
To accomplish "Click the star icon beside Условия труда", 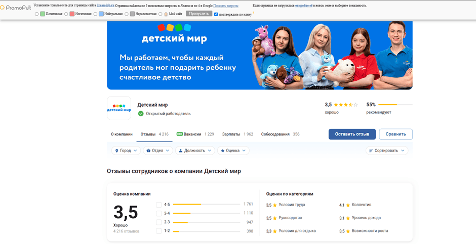I will coord(274,205).
